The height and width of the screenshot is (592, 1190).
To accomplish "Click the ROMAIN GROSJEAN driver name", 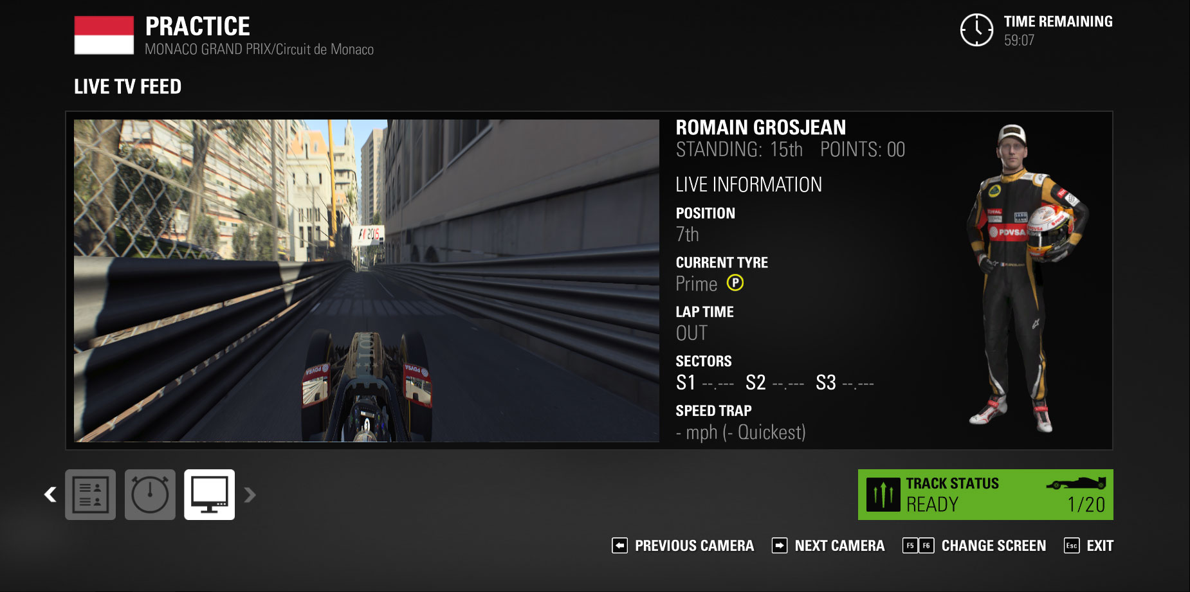I will click(x=761, y=127).
